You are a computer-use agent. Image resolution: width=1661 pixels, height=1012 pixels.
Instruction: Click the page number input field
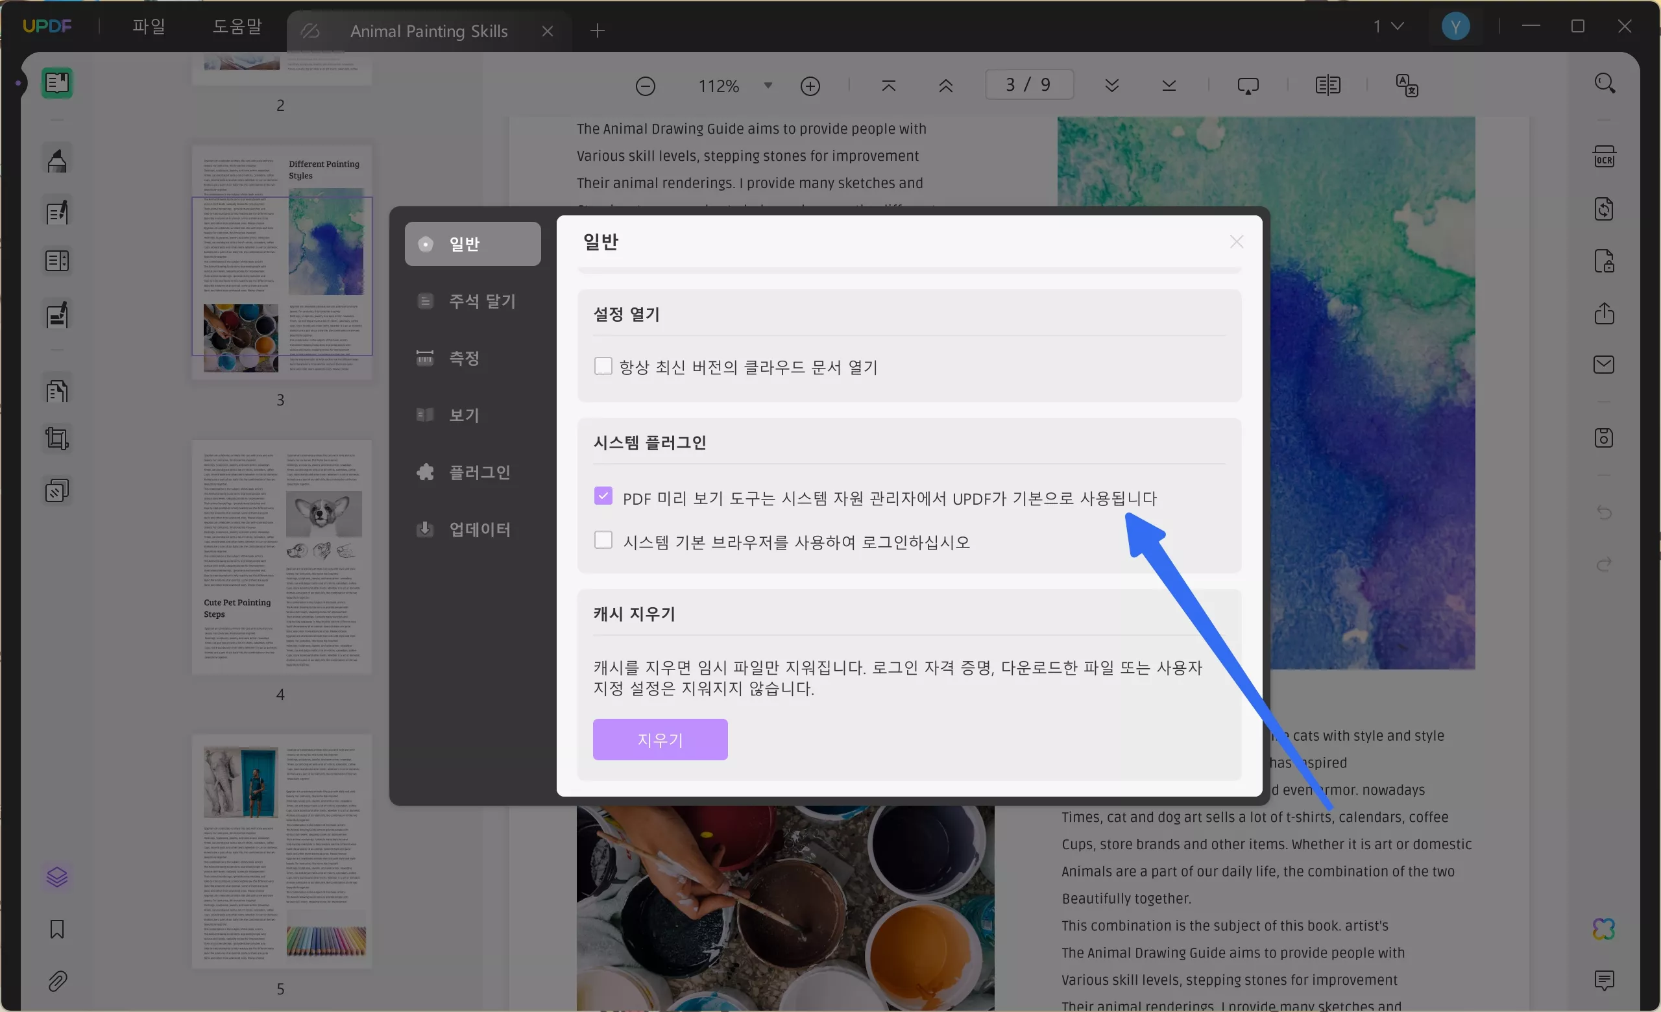pyautogui.click(x=1028, y=85)
